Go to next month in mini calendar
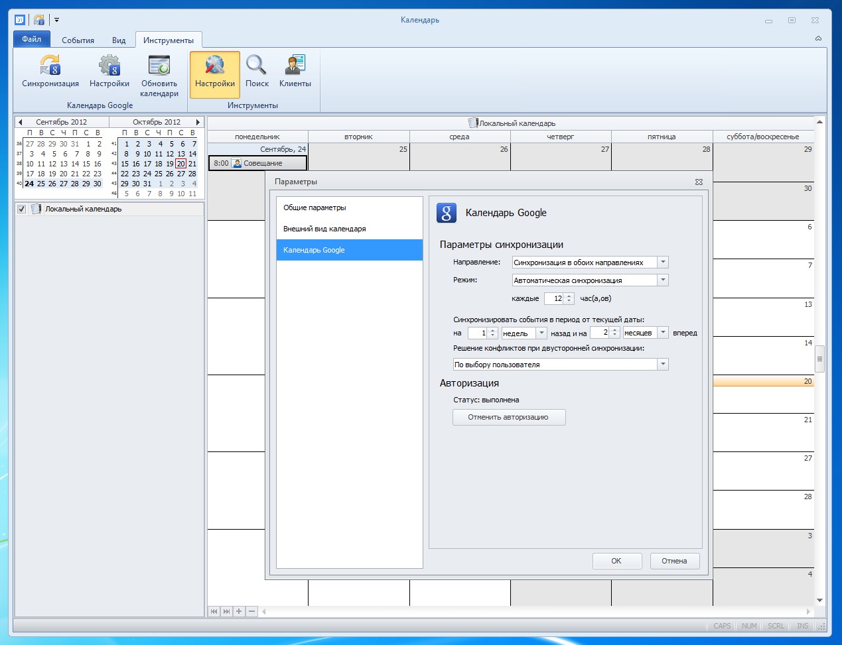Image resolution: width=842 pixels, height=645 pixels. point(198,122)
